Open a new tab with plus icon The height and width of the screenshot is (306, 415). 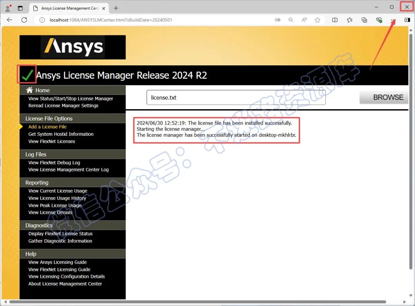[x=116, y=8]
